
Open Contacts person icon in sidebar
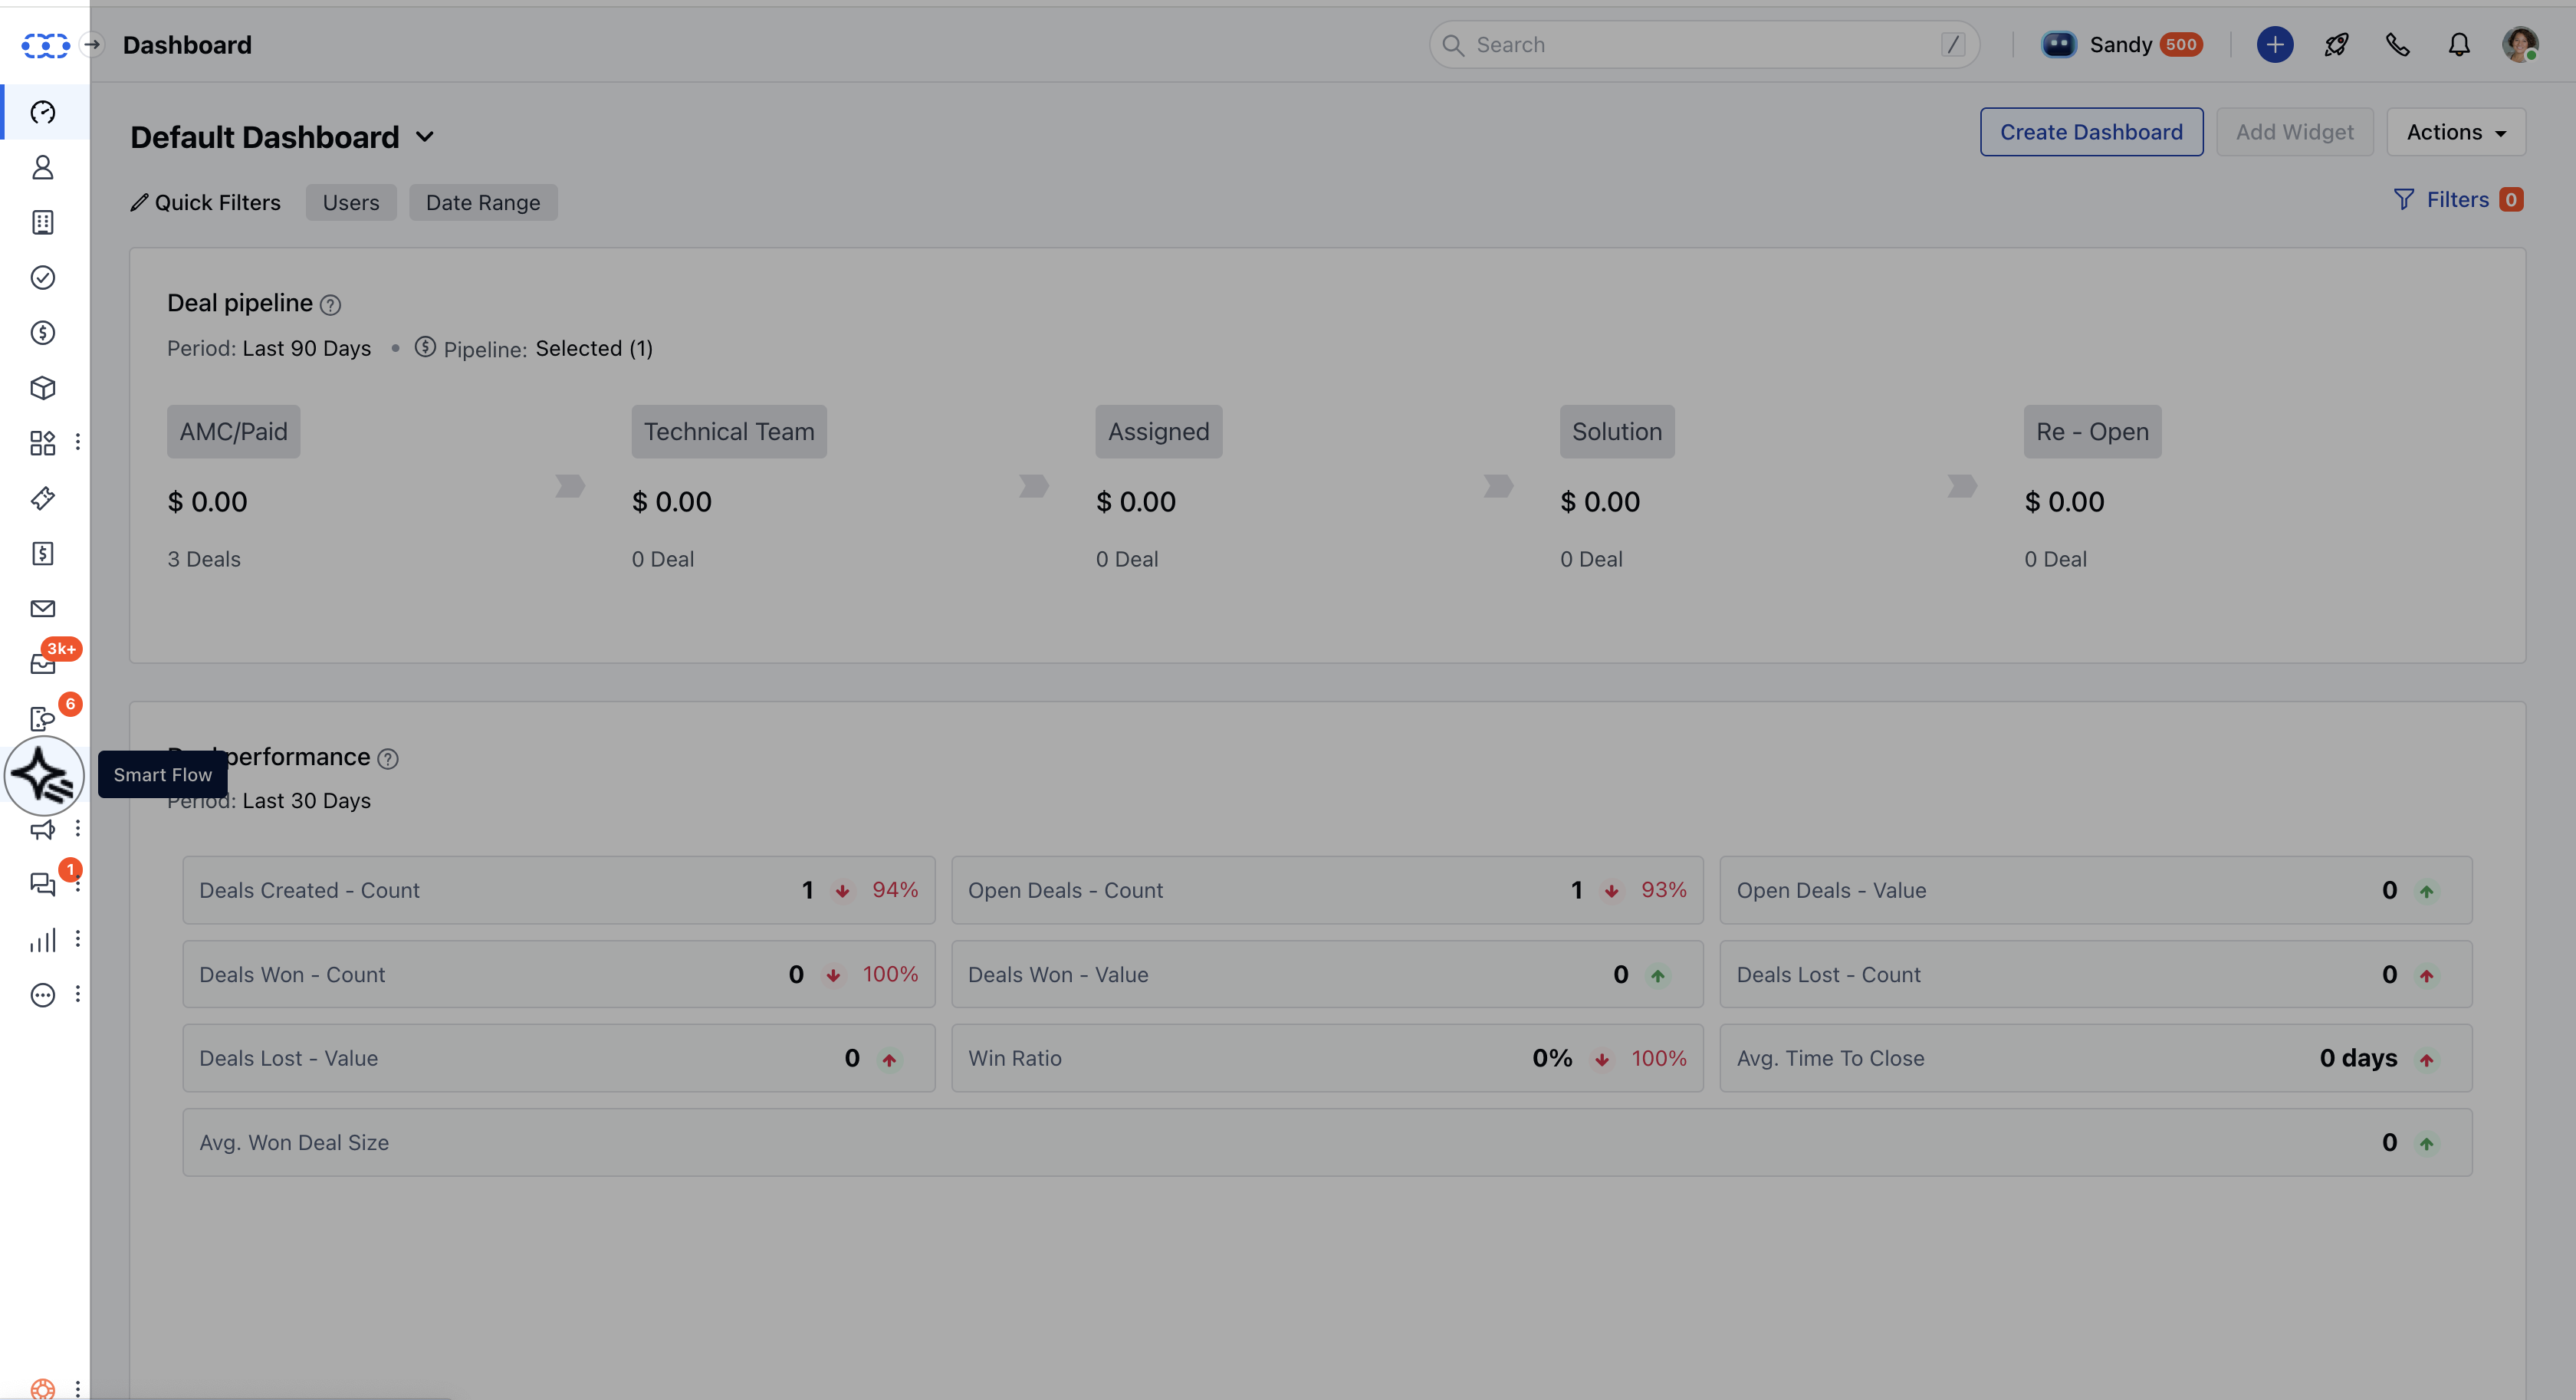tap(43, 167)
